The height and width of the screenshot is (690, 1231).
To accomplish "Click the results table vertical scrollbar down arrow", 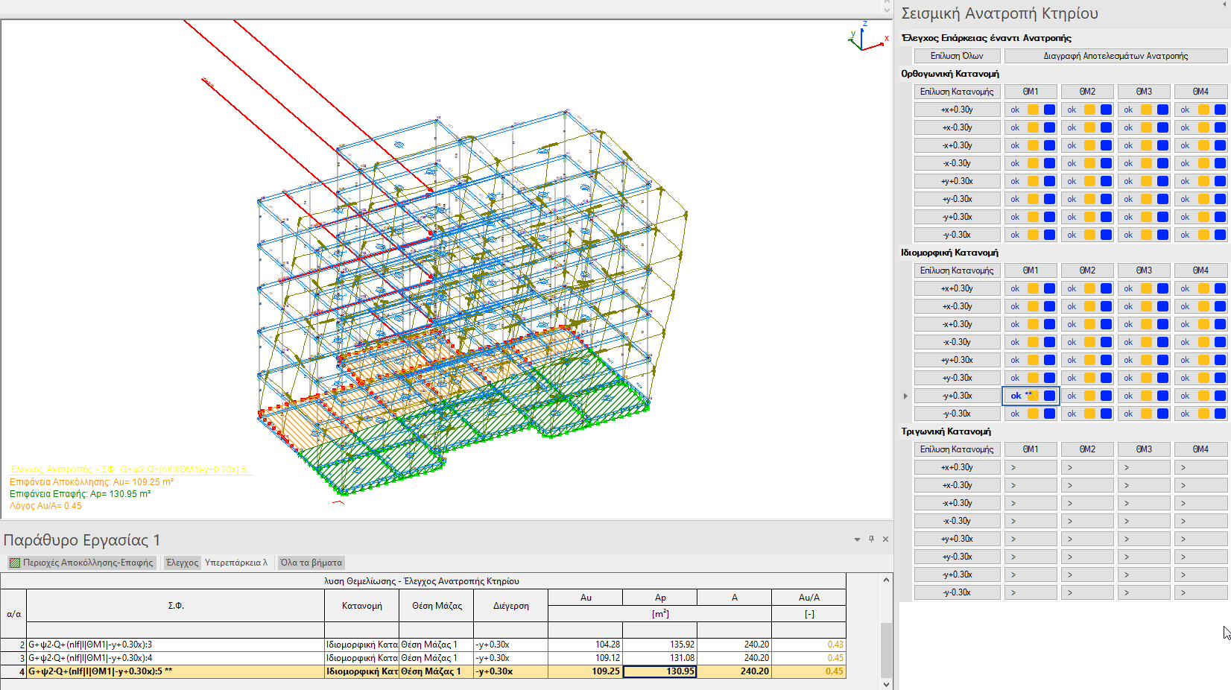I will (886, 684).
